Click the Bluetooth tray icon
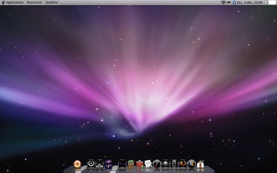277x173 pixels. point(234,3)
